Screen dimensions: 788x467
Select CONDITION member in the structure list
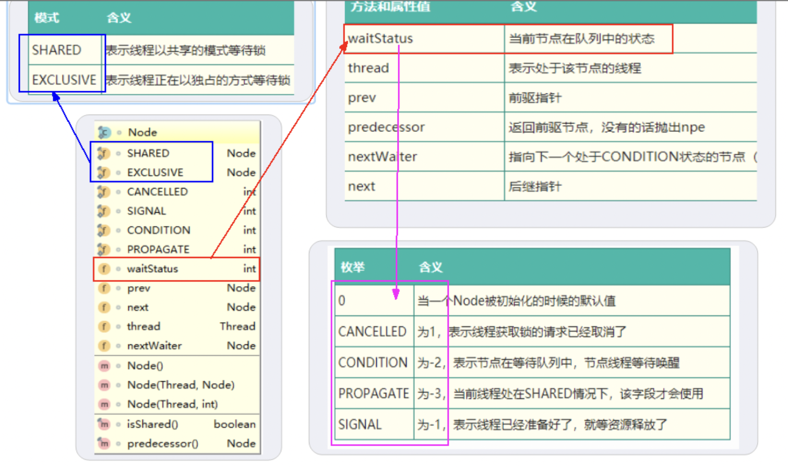tap(177, 230)
